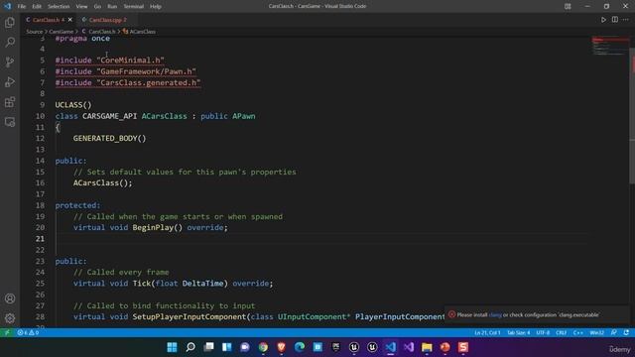Image resolution: width=635 pixels, height=357 pixels.
Task: Open File Explorer from taskbar
Action: (x=427, y=347)
